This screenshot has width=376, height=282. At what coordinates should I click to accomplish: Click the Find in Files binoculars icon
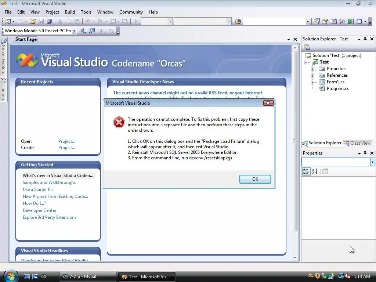point(238,21)
